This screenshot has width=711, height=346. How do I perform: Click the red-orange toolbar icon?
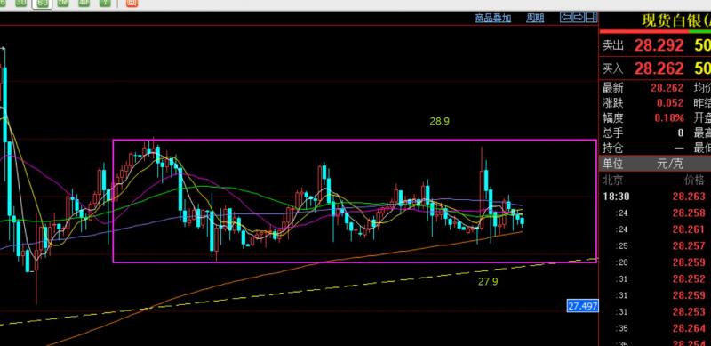132,3
